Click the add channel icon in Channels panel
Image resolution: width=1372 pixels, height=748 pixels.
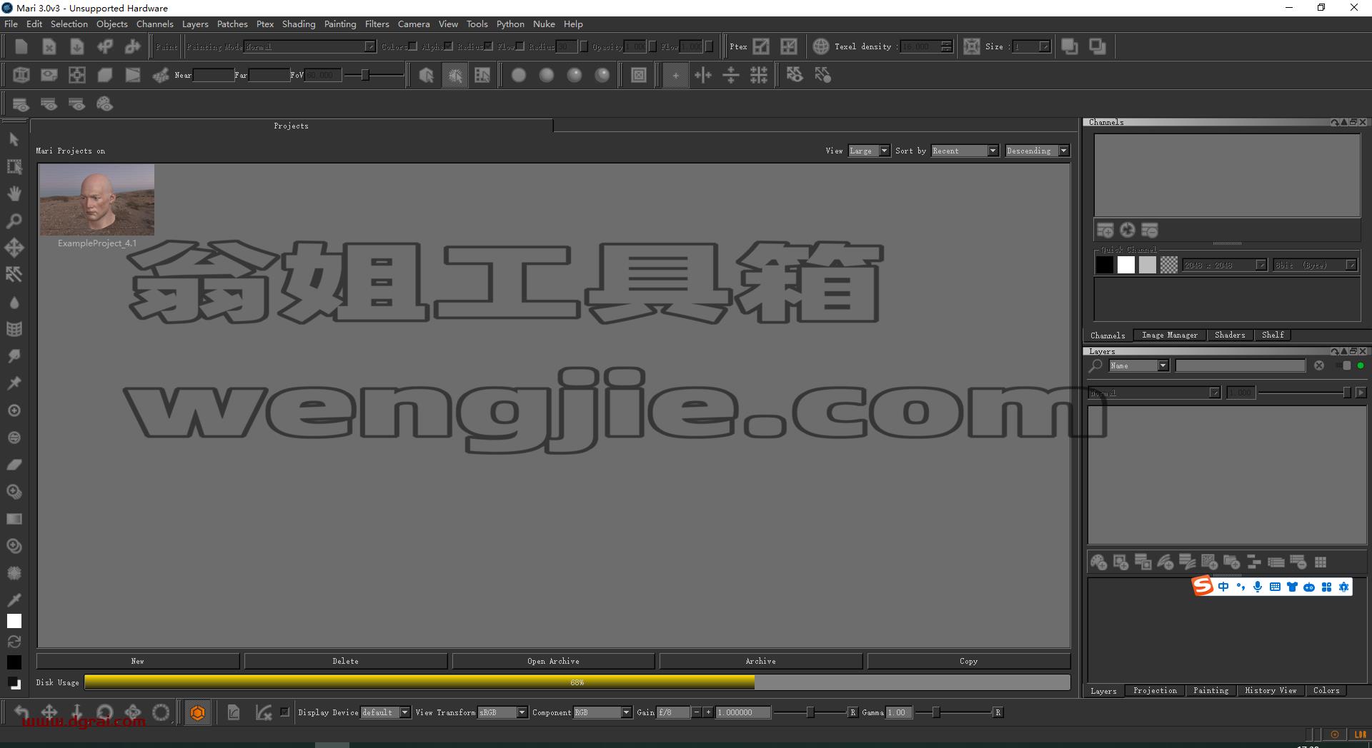point(1105,230)
